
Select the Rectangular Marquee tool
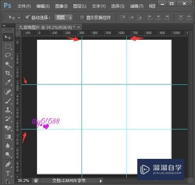pos(8,46)
